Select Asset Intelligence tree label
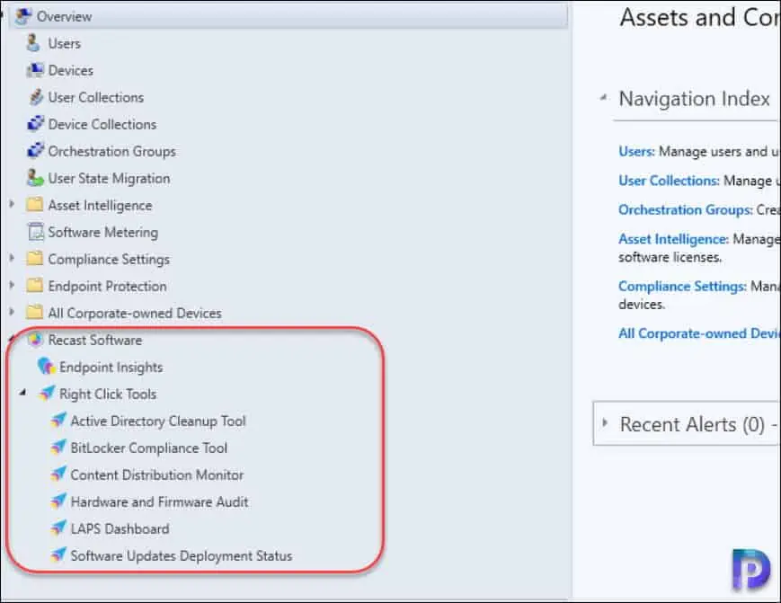781x603 pixels. click(x=100, y=205)
